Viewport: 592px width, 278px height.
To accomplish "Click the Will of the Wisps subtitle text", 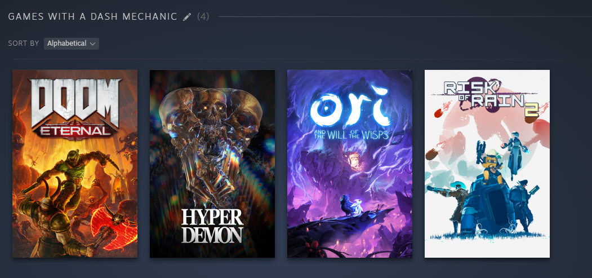I will 349,134.
